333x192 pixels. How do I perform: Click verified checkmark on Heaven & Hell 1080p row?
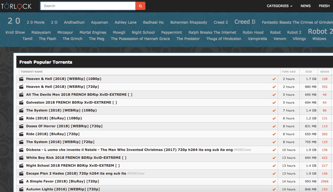(274, 79)
